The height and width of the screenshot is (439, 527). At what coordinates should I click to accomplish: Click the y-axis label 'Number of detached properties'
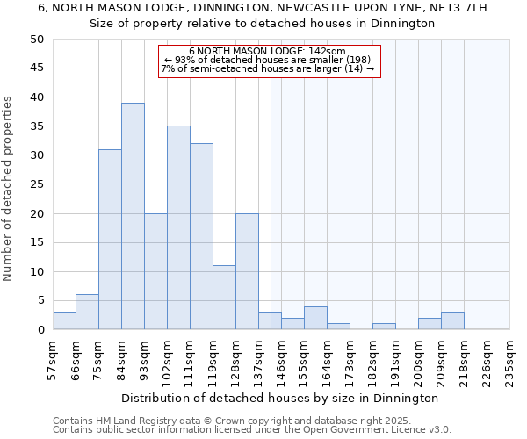(7, 189)
